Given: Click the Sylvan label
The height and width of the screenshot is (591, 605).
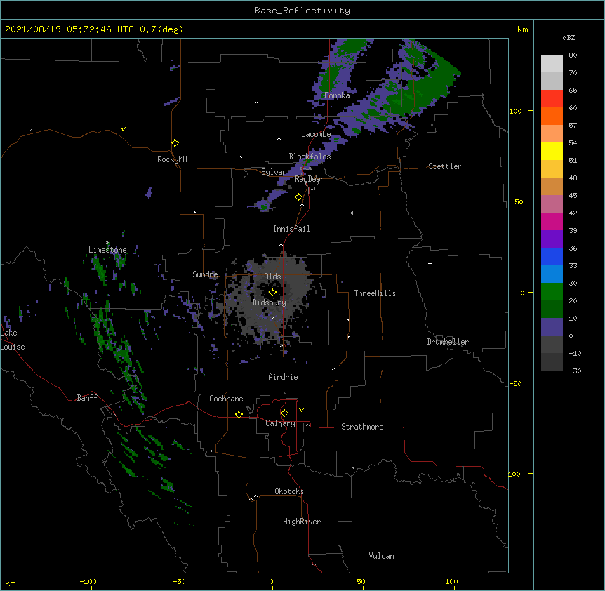Looking at the screenshot, I should click(x=274, y=172).
